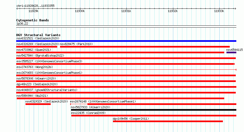This screenshot has height=132, width=244.
Task: Click the 11930k ruler mark
Action: [80, 11]
